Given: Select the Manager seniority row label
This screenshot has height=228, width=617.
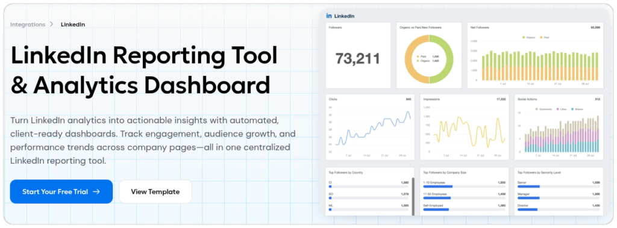Looking at the screenshot, I should pyautogui.click(x=524, y=194).
